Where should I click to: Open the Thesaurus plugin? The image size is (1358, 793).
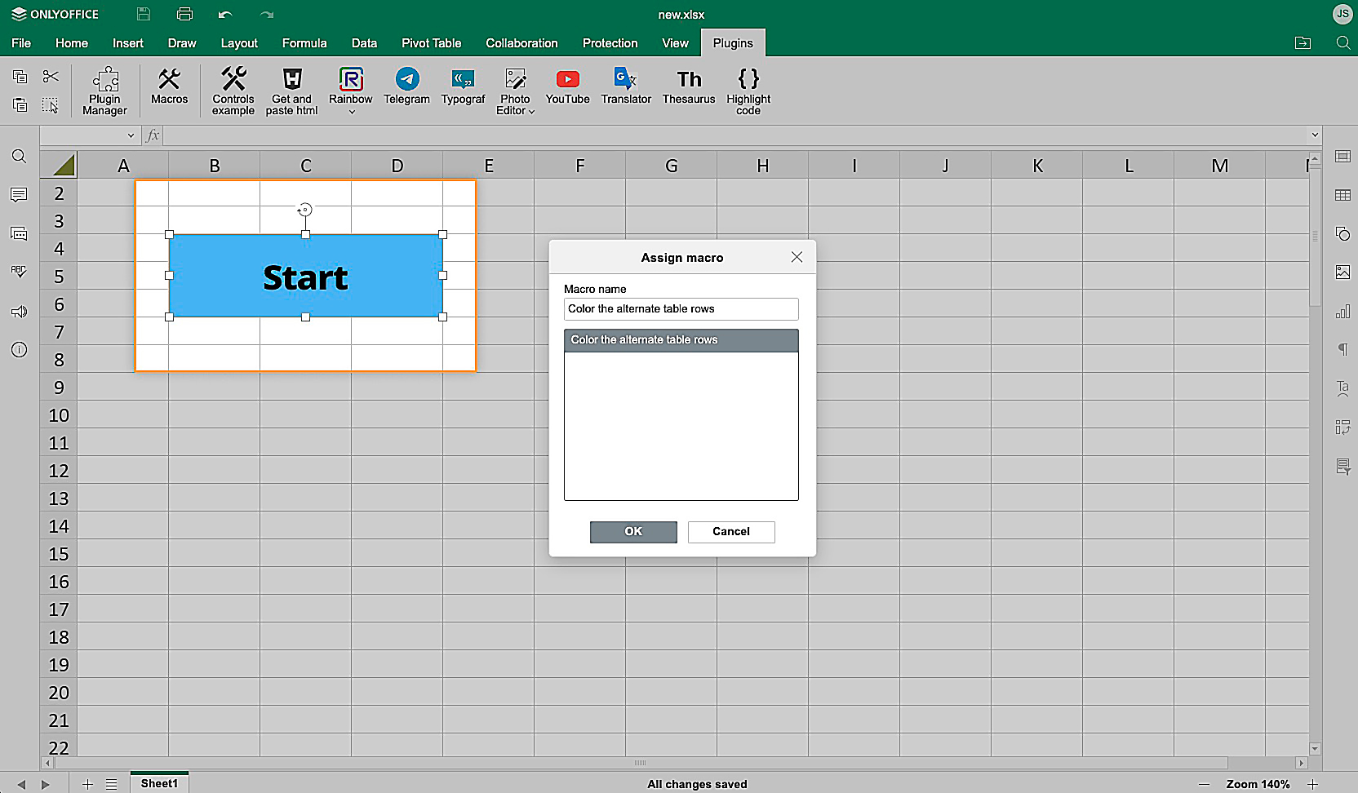pyautogui.click(x=689, y=86)
